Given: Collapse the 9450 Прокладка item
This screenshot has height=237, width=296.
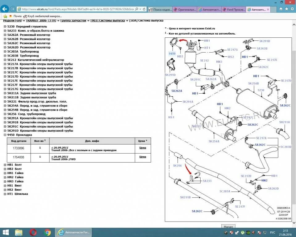Looking at the screenshot, I should [x=5, y=135].
